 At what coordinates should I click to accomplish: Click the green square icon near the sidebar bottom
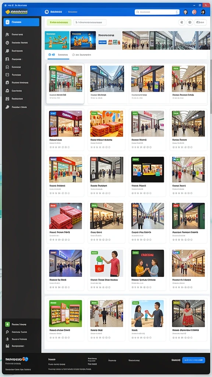[x=7, y=324]
